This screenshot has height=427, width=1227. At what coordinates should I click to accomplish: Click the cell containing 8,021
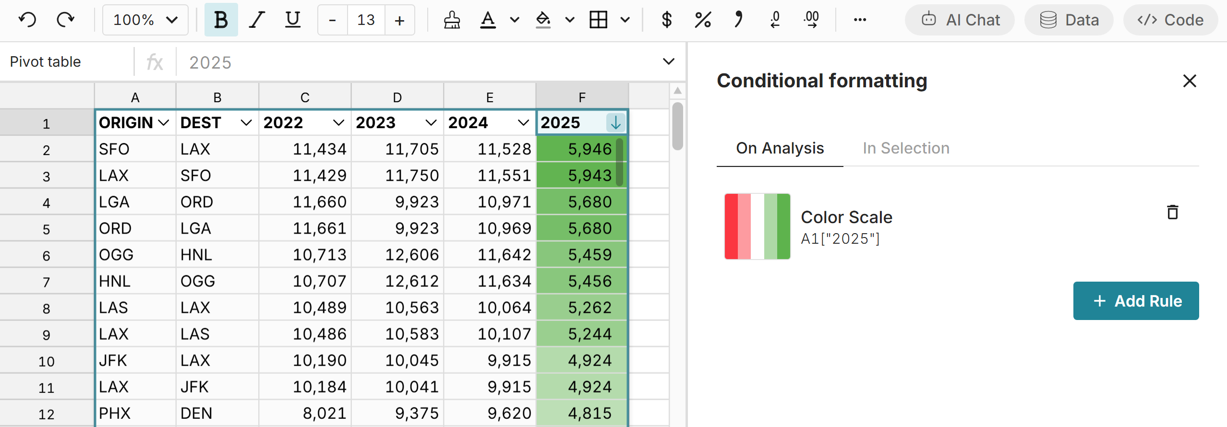point(305,413)
